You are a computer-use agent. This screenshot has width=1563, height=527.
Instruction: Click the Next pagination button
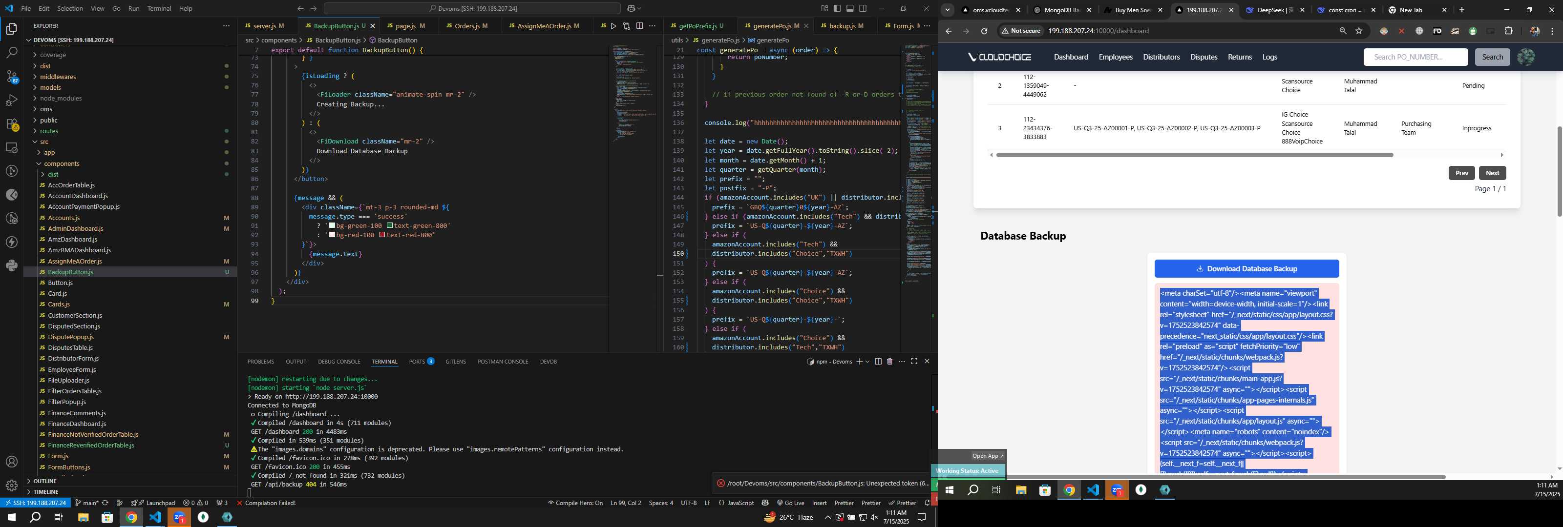click(x=1492, y=173)
